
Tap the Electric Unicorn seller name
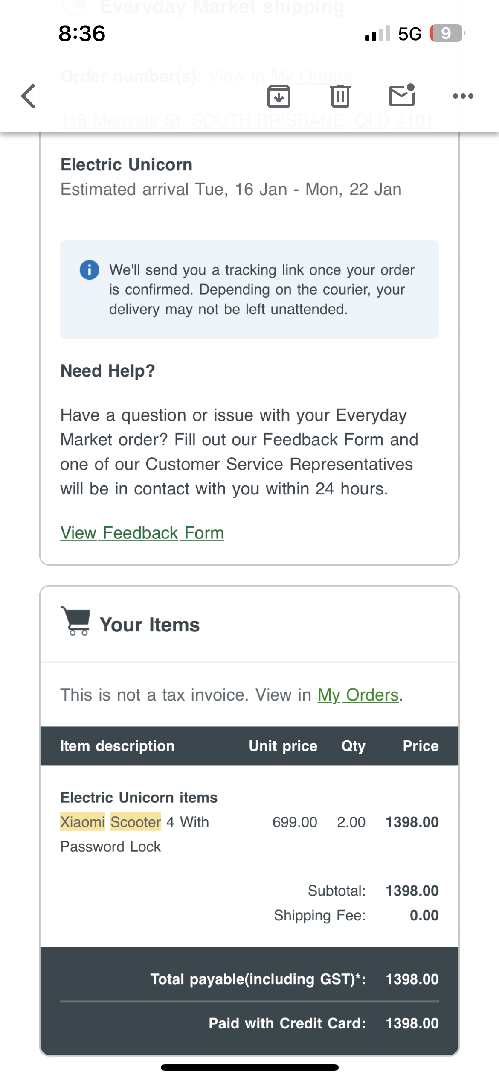(126, 165)
